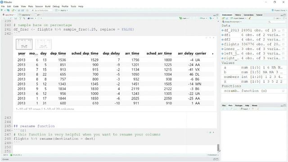Open the Export dropdown in Plots pane
Screen dimensions: 288x162
[x=245, y=109]
